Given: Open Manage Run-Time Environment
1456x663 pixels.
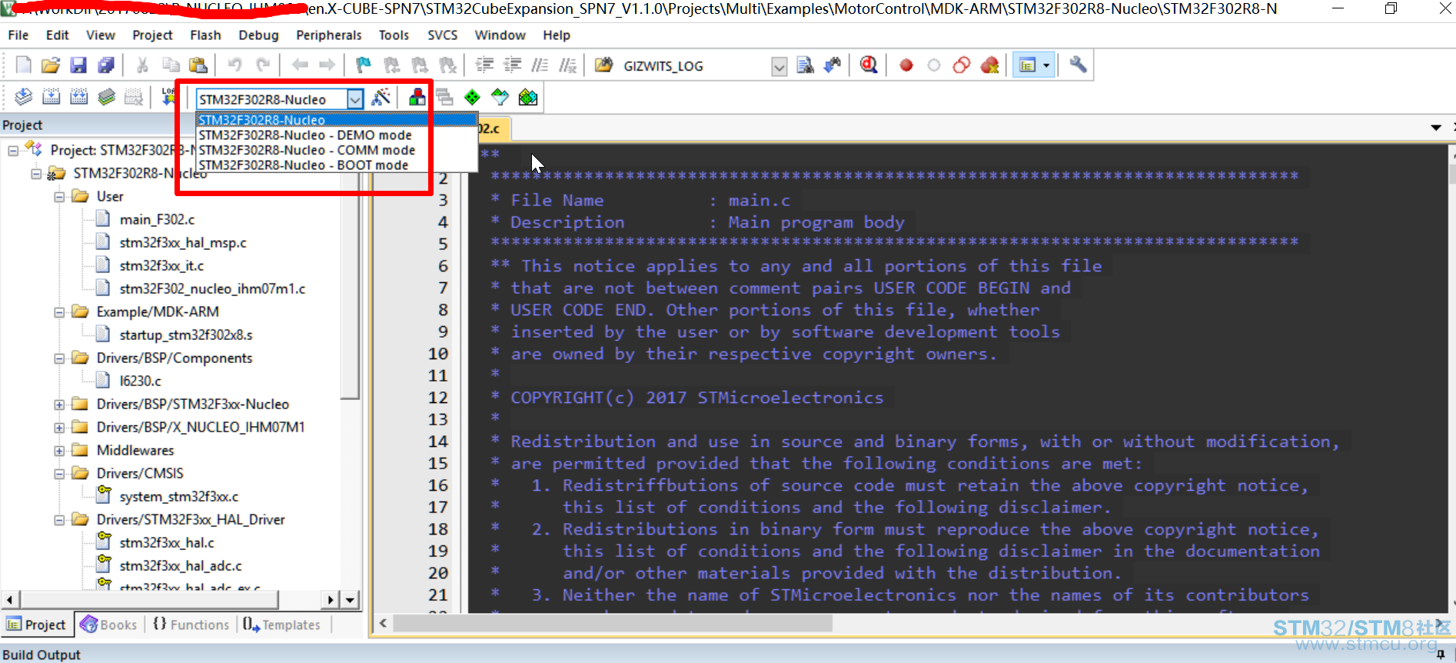Looking at the screenshot, I should (472, 97).
